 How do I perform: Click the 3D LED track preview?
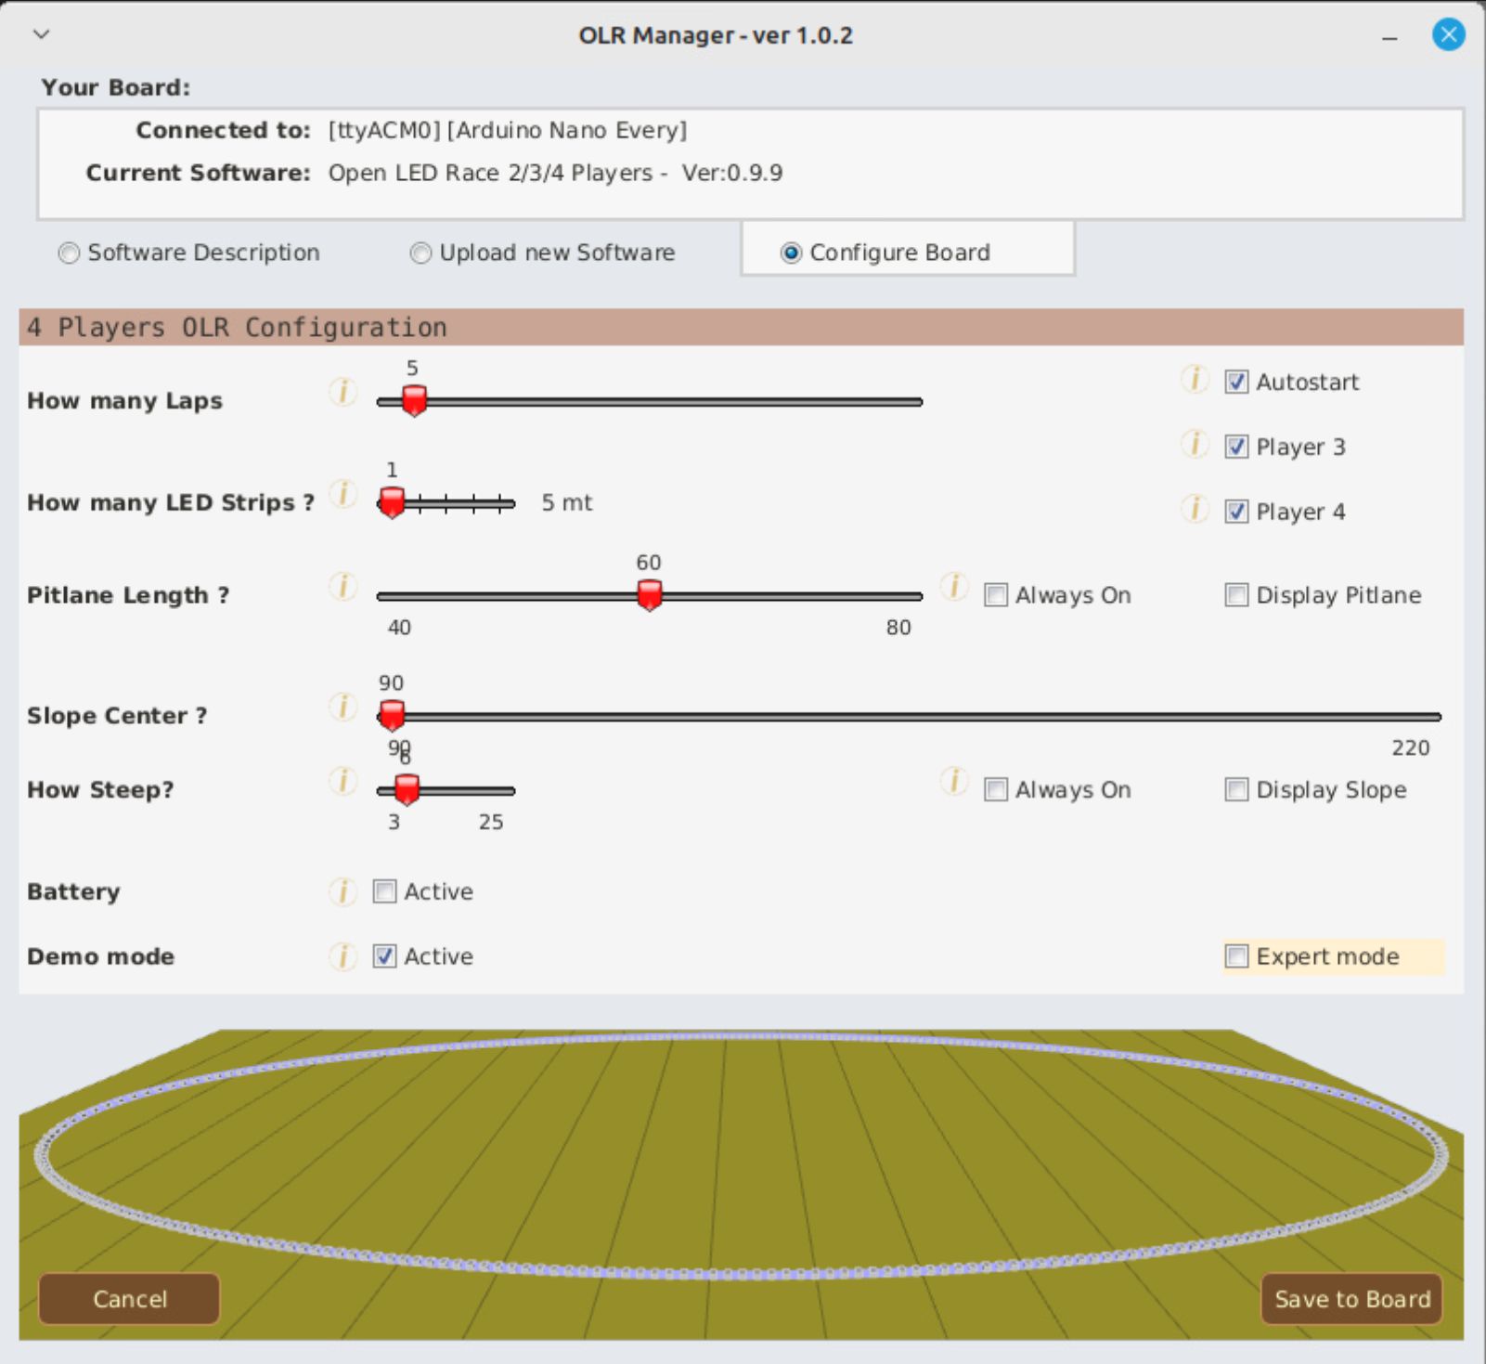coord(742,1184)
